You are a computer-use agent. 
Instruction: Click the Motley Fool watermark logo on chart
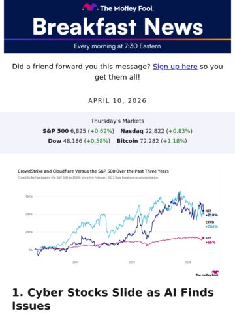tap(208, 273)
